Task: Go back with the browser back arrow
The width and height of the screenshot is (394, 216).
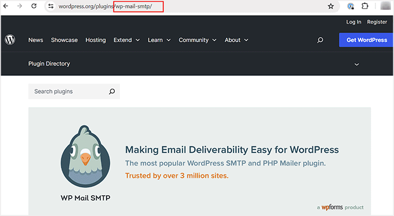Action: coord(6,6)
